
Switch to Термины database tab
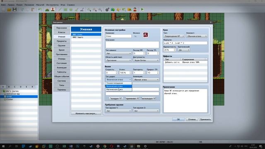(x=62, y=90)
